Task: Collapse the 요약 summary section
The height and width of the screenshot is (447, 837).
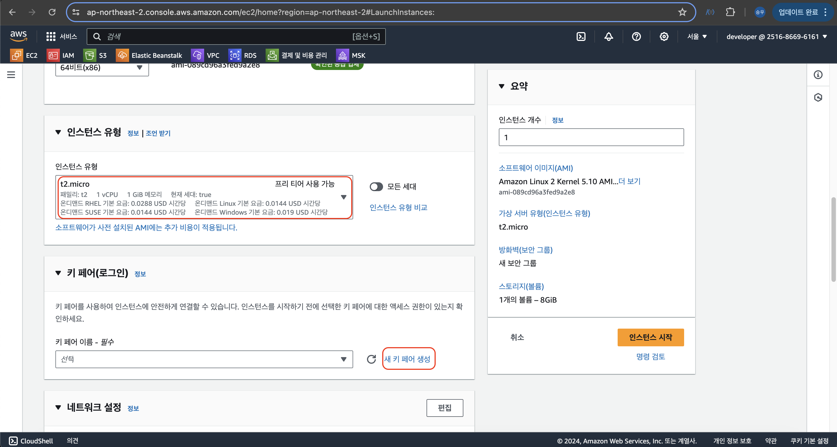Action: point(501,86)
